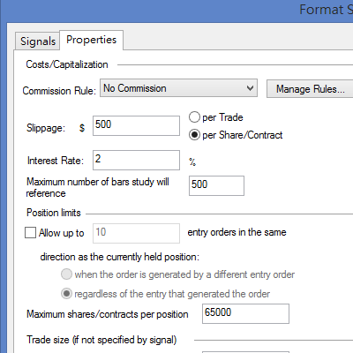353x353 pixels.
Task: Click the Slippage amount field
Action: [x=136, y=125]
